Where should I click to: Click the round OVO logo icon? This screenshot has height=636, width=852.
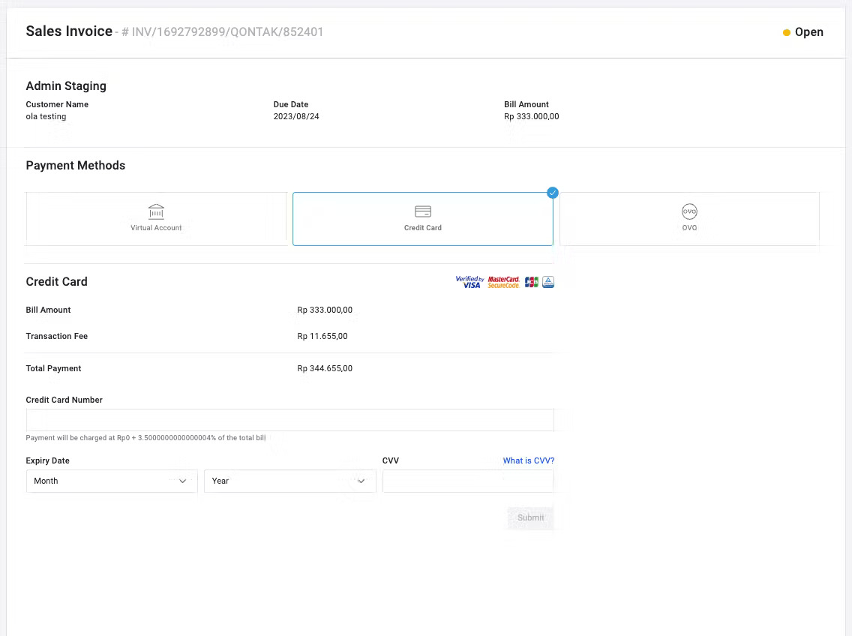pyautogui.click(x=689, y=211)
